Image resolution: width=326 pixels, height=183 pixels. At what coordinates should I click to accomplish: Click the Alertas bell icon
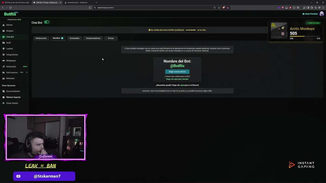[x=4, y=25]
